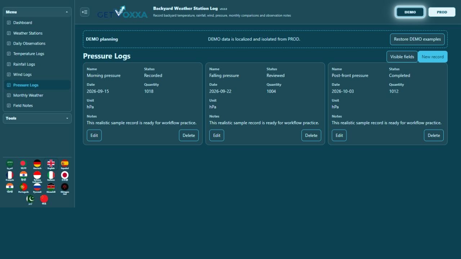Select the active Pressure Logs item
The height and width of the screenshot is (259, 461).
pos(37,85)
